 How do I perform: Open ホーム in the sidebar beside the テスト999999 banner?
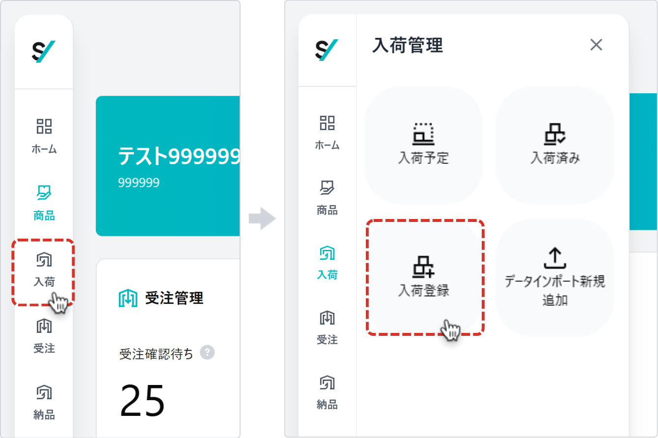[x=44, y=136]
